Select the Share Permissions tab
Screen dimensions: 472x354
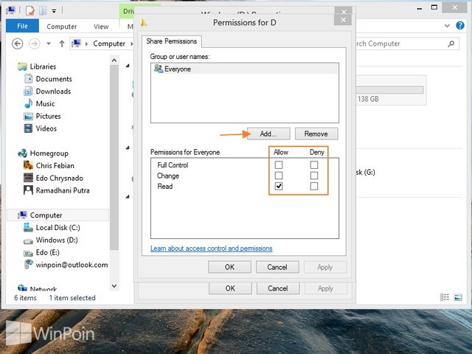[172, 41]
